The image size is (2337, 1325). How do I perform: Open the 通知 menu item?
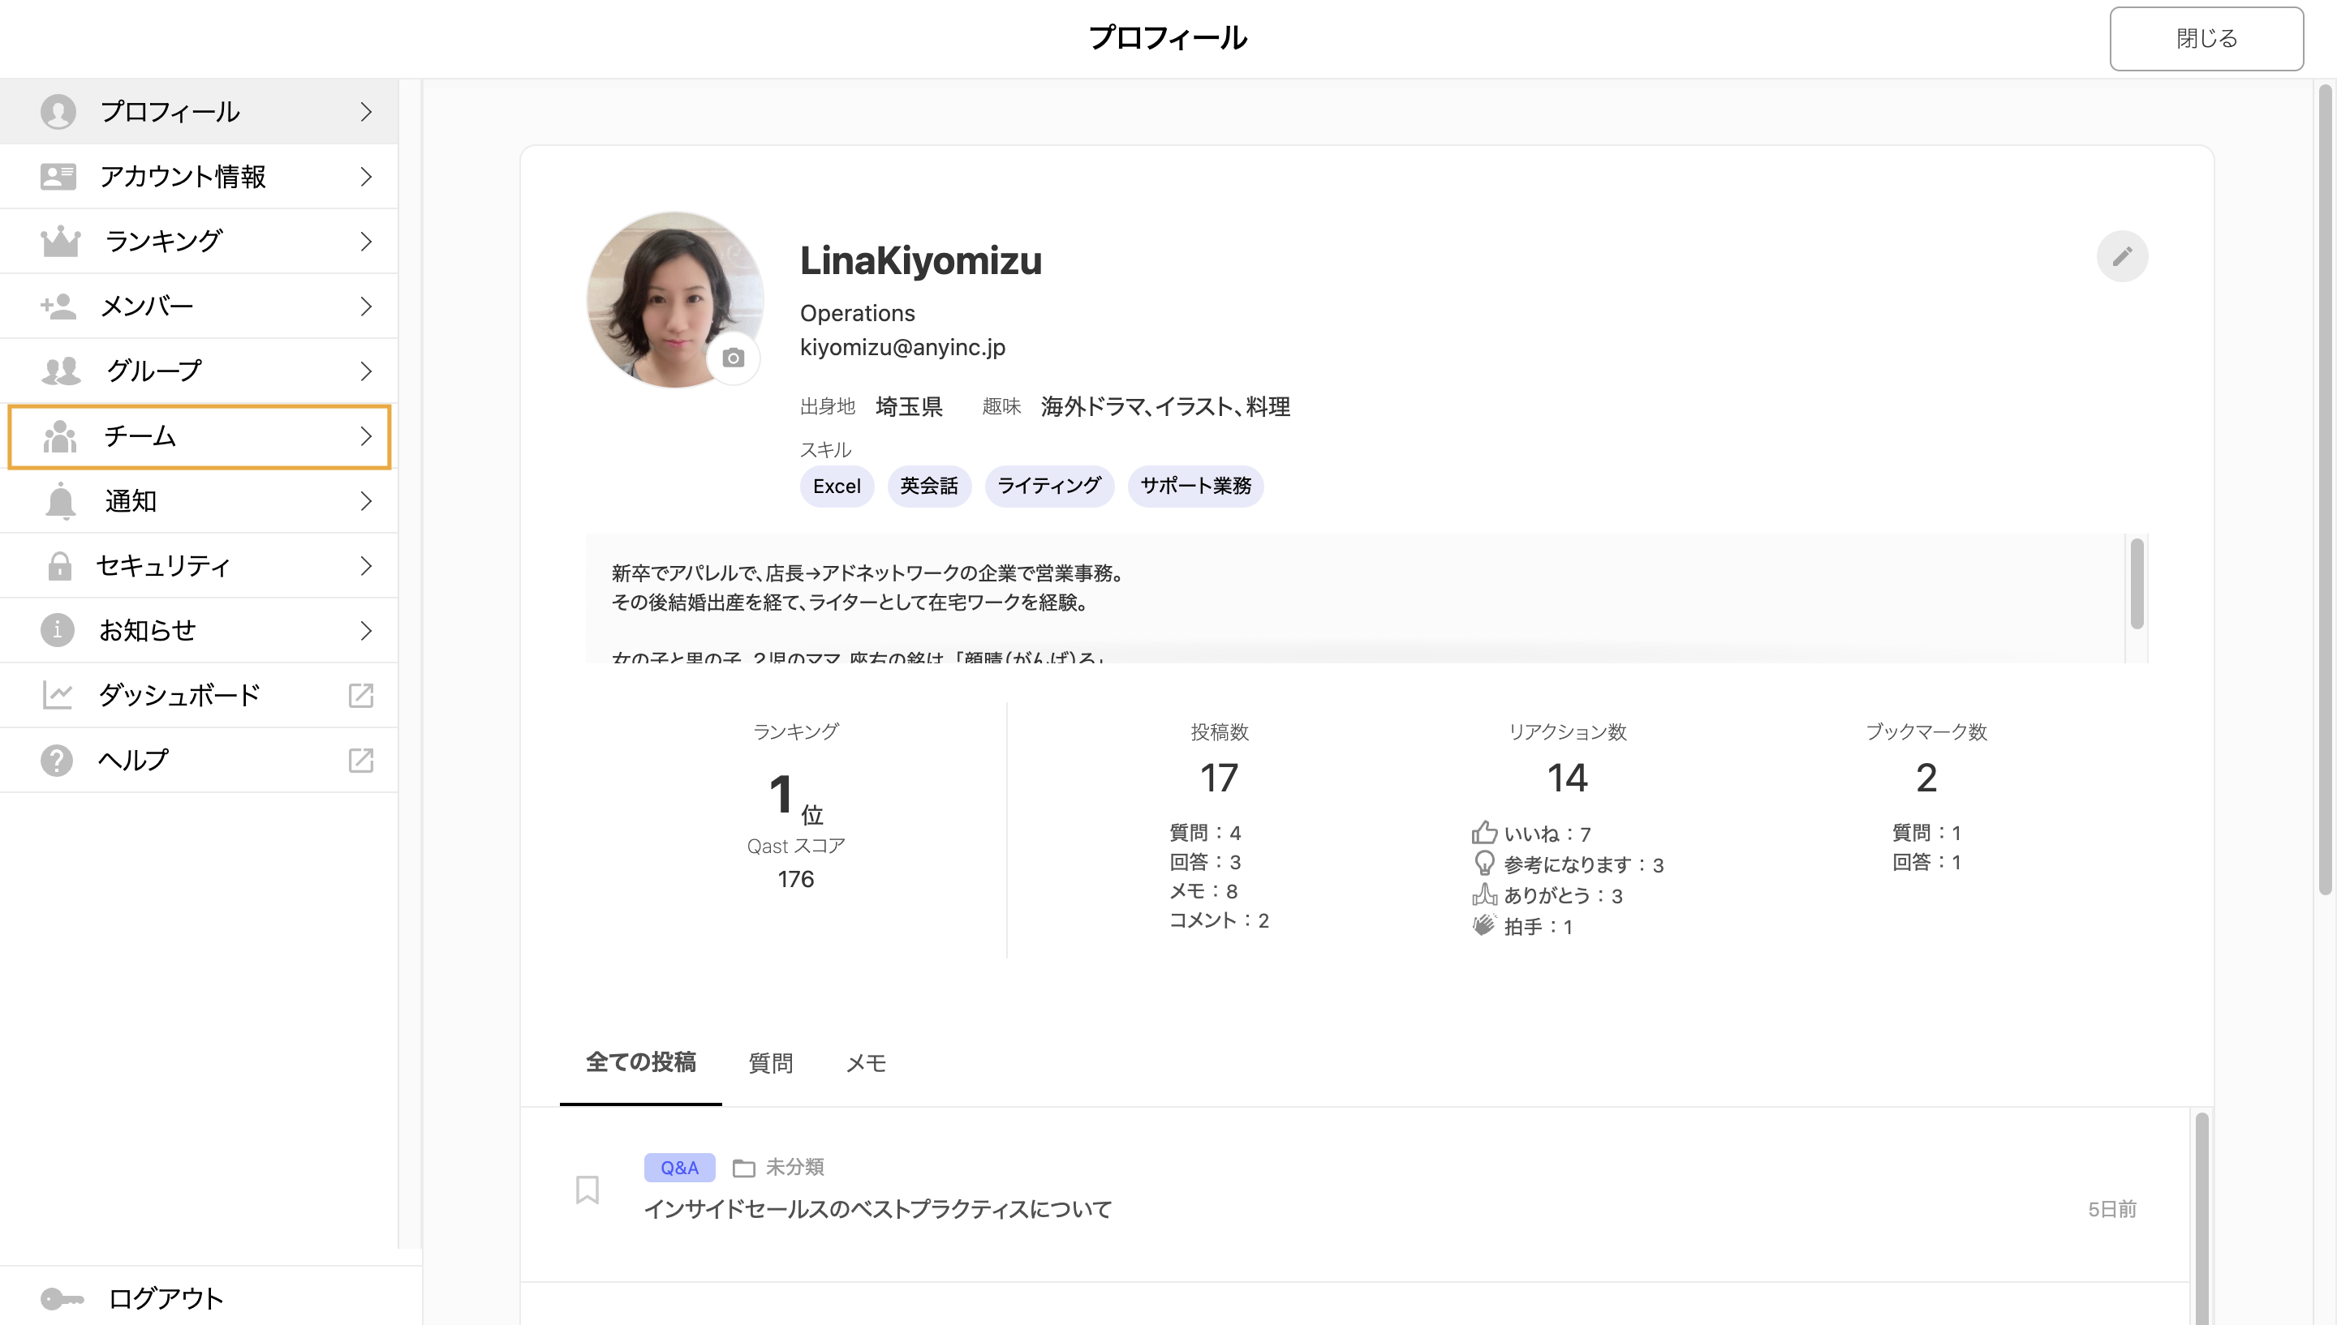point(199,500)
